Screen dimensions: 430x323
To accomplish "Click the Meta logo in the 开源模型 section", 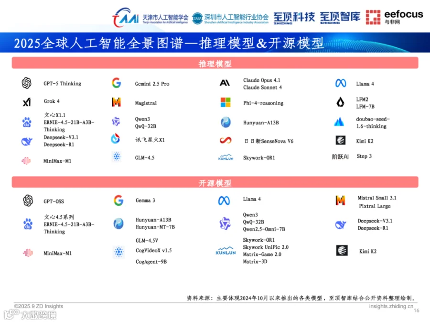I will (224, 200).
